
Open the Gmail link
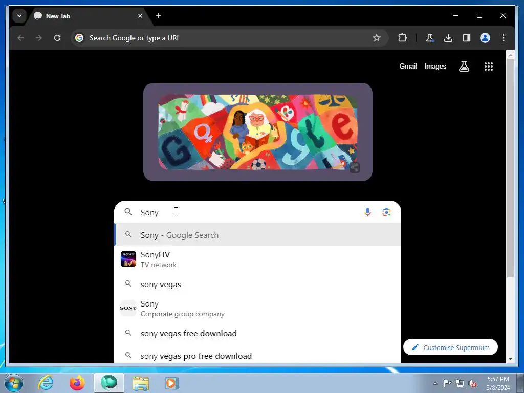tap(408, 66)
